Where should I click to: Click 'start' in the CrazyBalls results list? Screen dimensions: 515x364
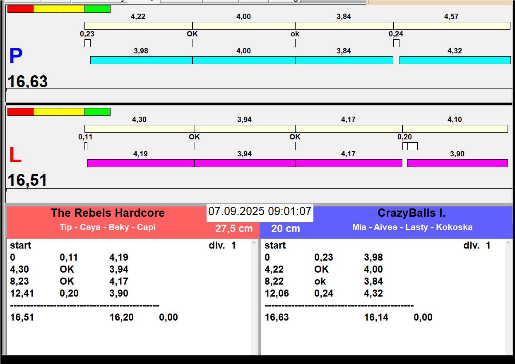tap(275, 245)
